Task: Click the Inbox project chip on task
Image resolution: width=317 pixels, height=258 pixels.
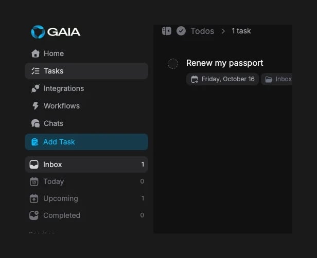Action: point(277,79)
